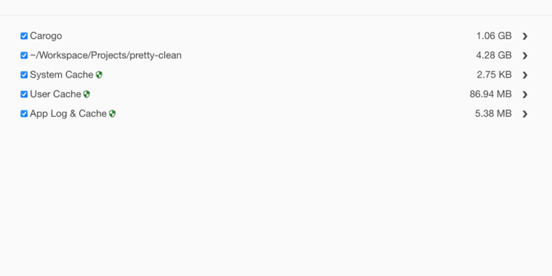Click the green shield icon beside User Cache
Image resolution: width=552 pixels, height=276 pixels.
pos(87,94)
